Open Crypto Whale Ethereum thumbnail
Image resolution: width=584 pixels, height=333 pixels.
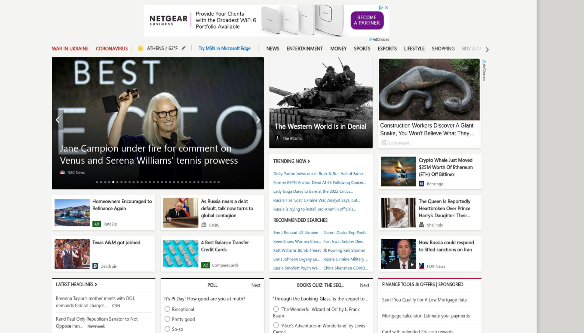pos(398,172)
